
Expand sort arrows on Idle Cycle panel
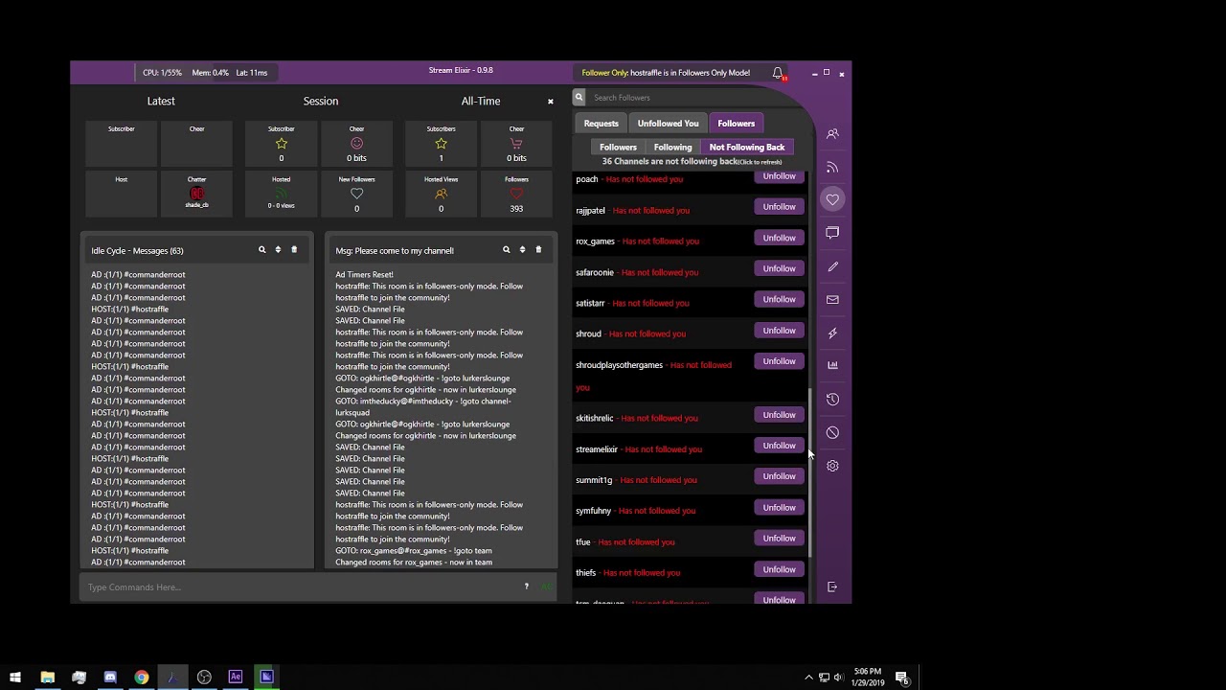[278, 250]
